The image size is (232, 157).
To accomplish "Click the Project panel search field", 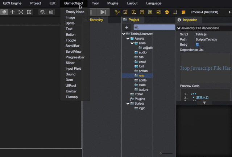I will [x=154, y=27].
